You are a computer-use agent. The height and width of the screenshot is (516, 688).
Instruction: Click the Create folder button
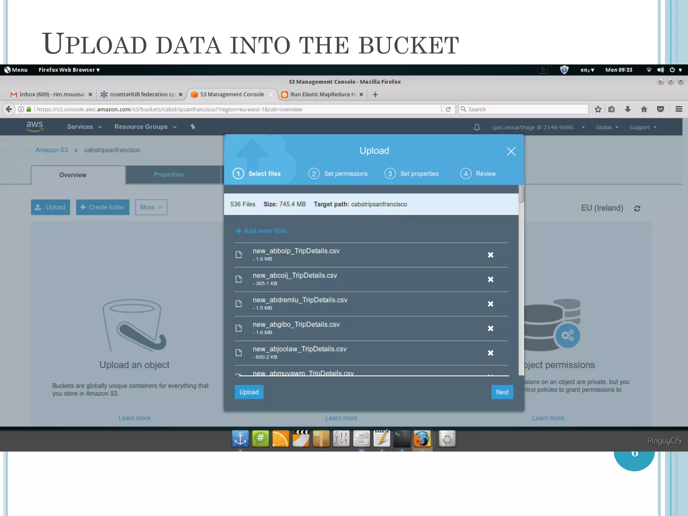pyautogui.click(x=102, y=207)
